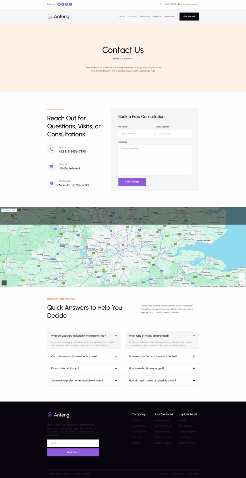Click the Anteng logo in header
This screenshot has height=478, width=246.
(x=58, y=17)
